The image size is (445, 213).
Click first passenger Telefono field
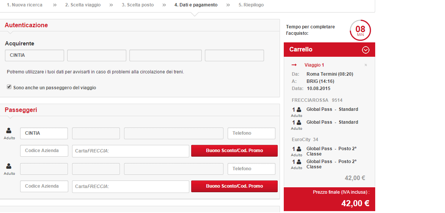coord(252,133)
